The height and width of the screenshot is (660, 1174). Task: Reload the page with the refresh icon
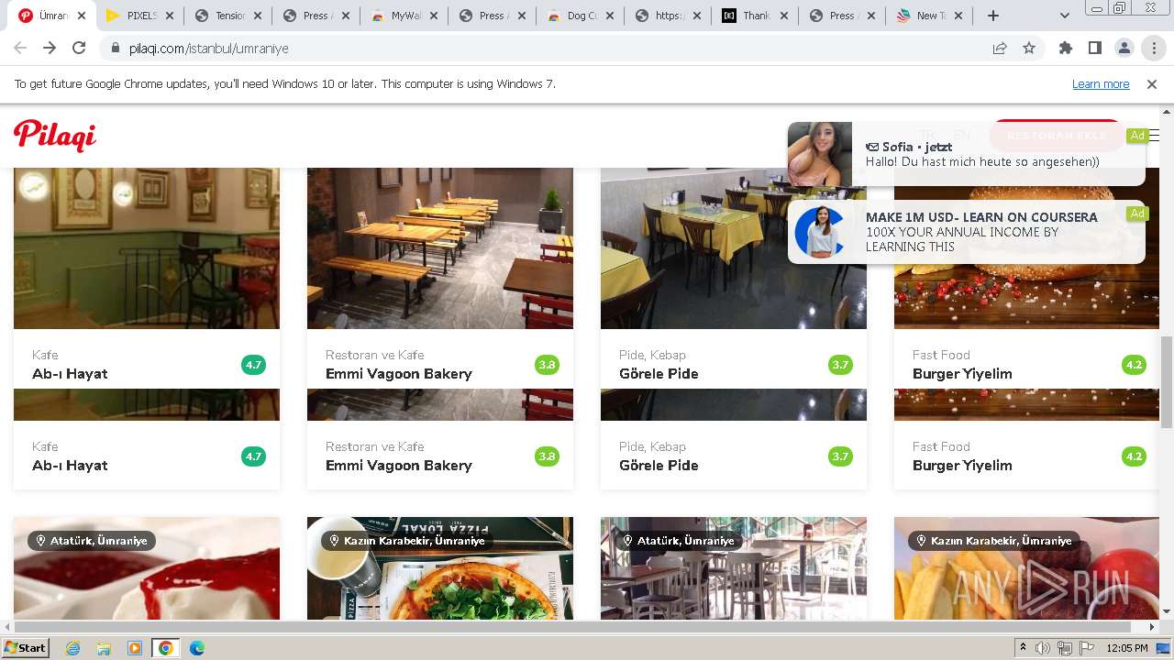79,49
